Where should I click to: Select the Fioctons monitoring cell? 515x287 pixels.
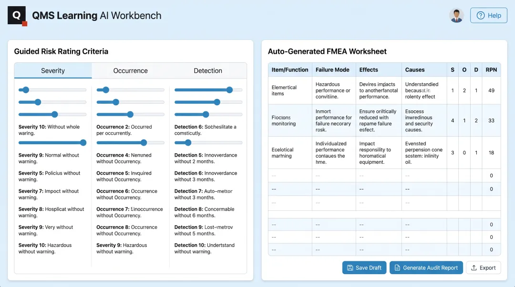coord(290,121)
